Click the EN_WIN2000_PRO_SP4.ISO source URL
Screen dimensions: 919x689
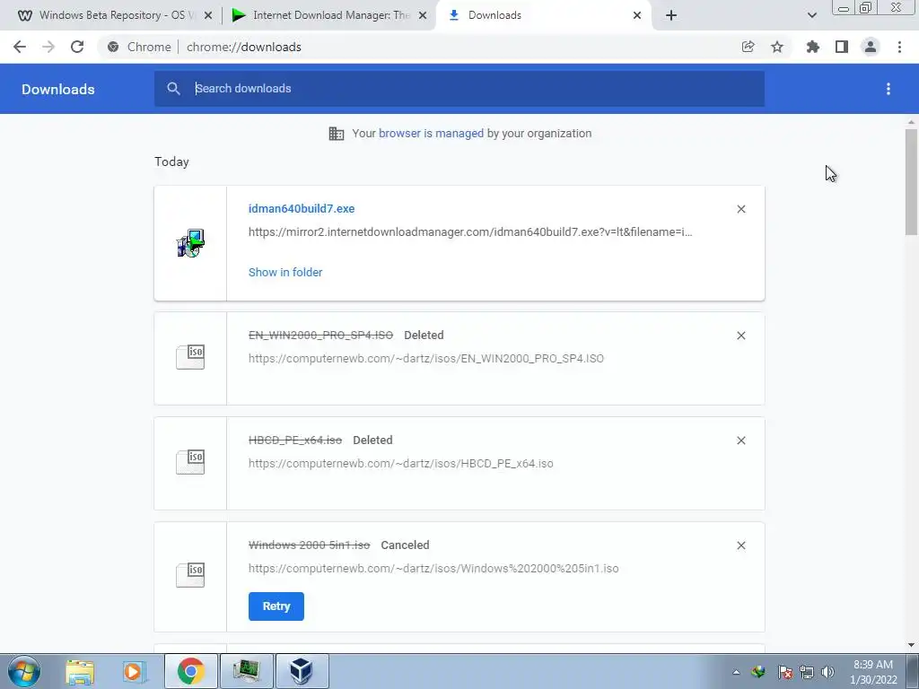click(426, 359)
